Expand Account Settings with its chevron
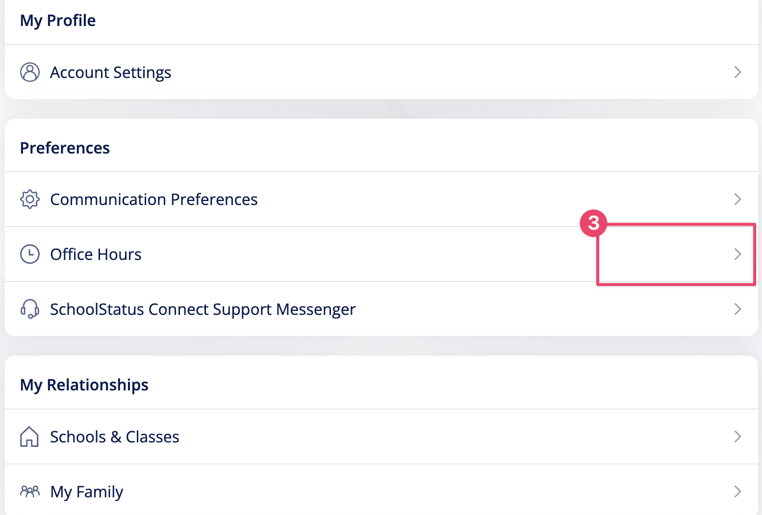 (737, 72)
